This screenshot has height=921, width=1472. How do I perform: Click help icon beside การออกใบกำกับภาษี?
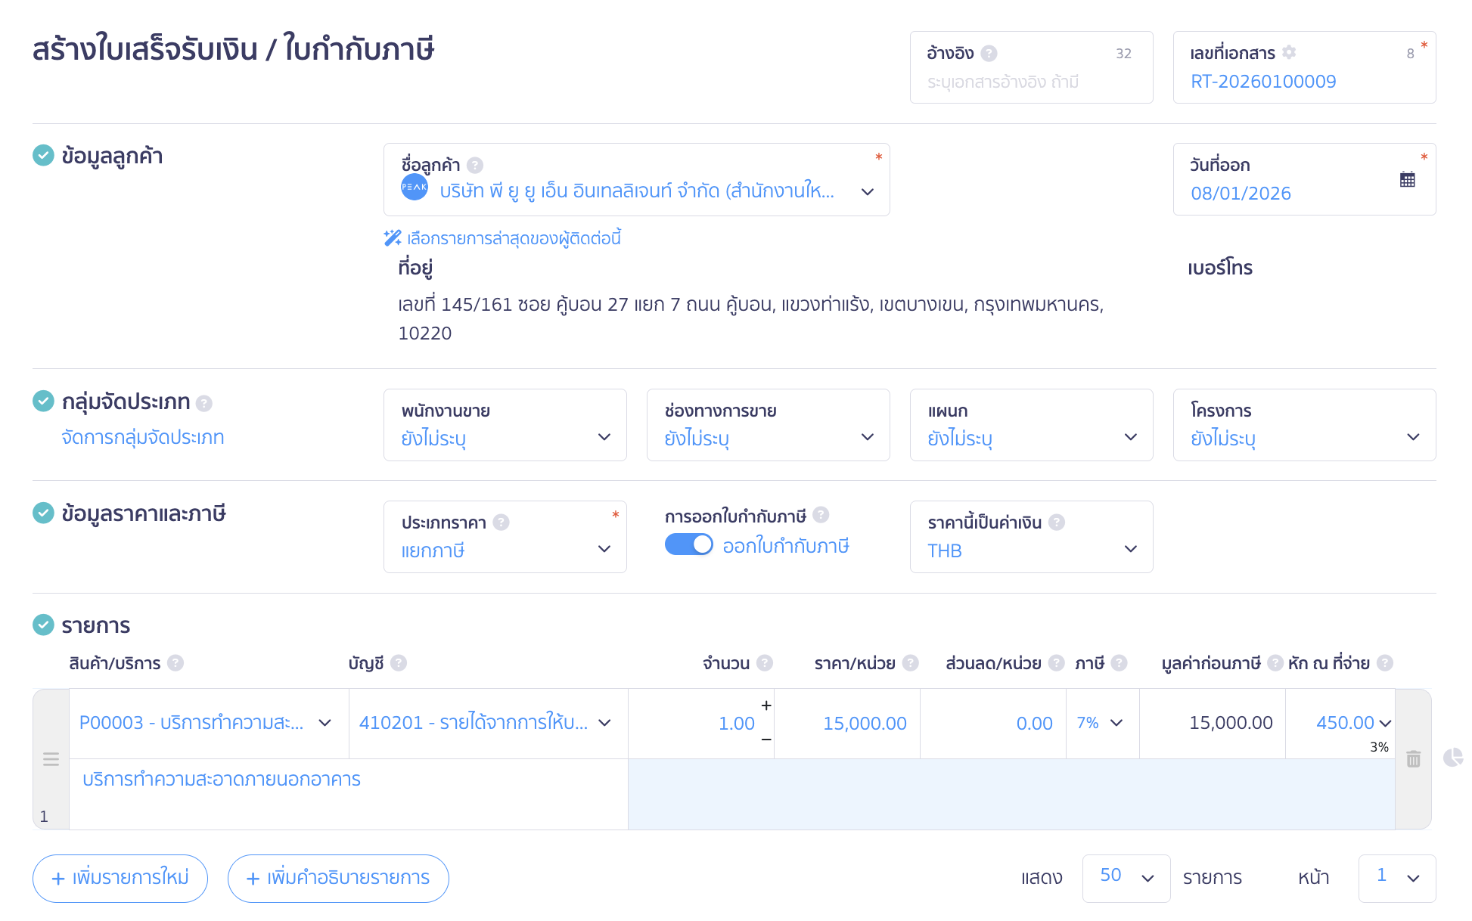[x=821, y=515]
